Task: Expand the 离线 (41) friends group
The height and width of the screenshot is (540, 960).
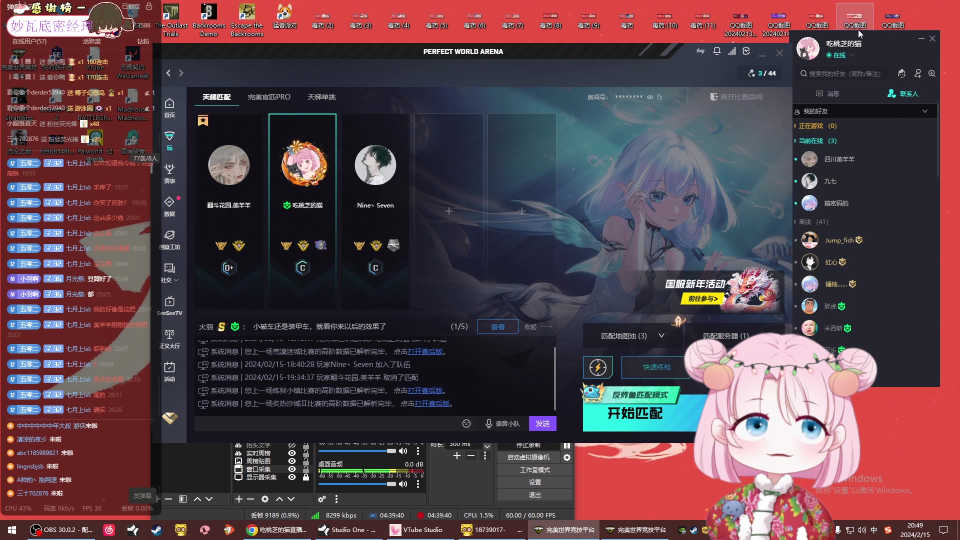Action: tap(813, 222)
